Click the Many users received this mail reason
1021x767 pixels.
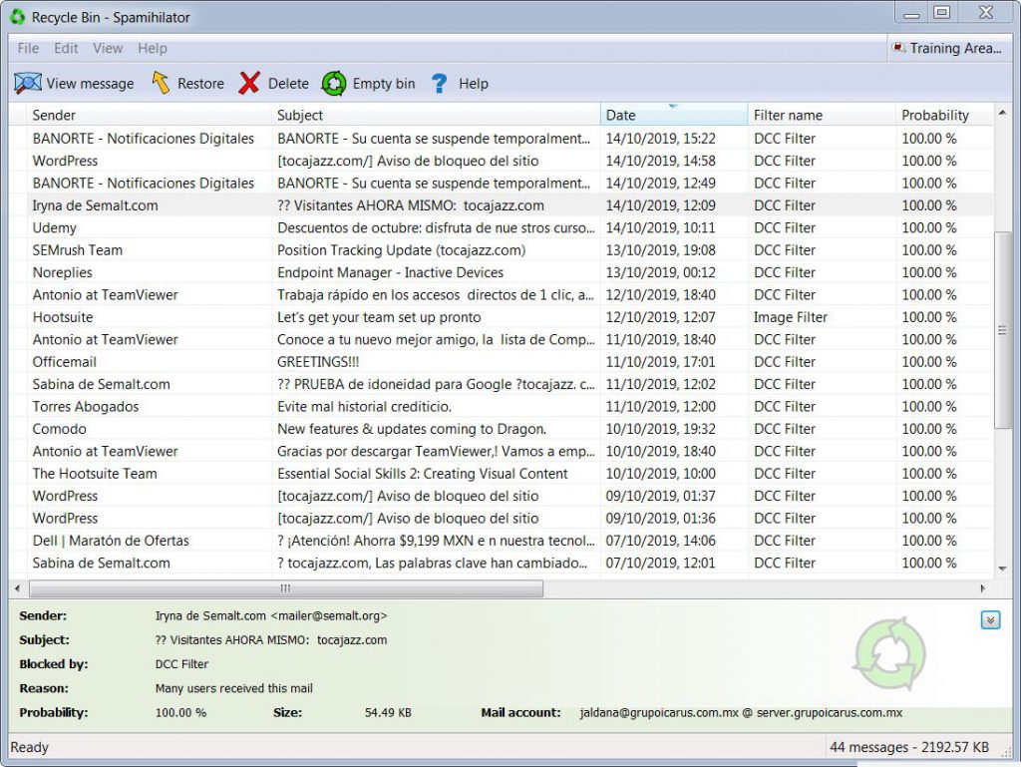pyautogui.click(x=233, y=688)
